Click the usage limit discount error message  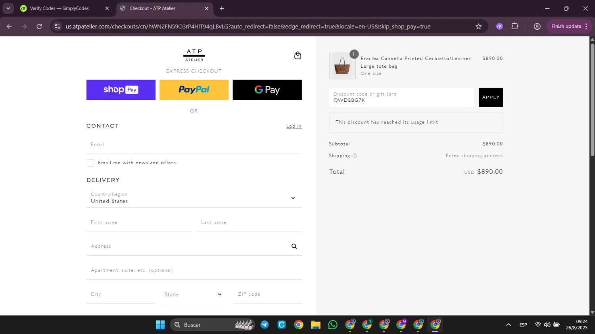(416, 122)
